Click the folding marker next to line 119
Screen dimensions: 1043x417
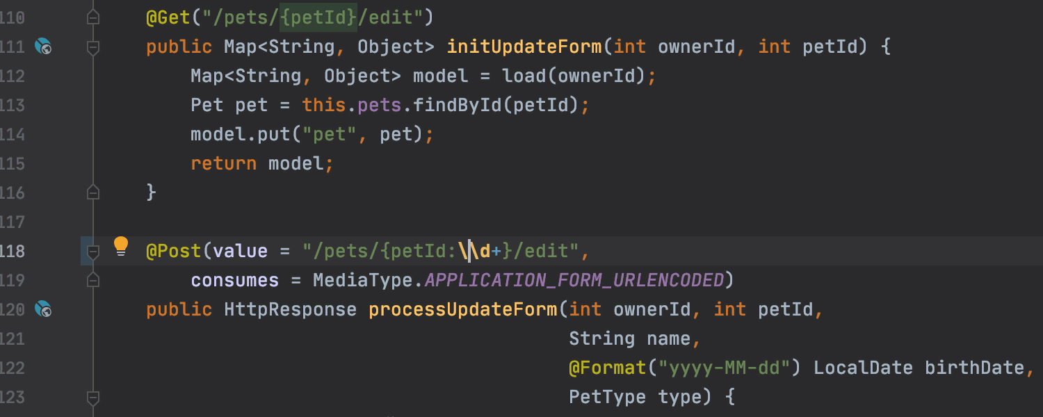93,280
